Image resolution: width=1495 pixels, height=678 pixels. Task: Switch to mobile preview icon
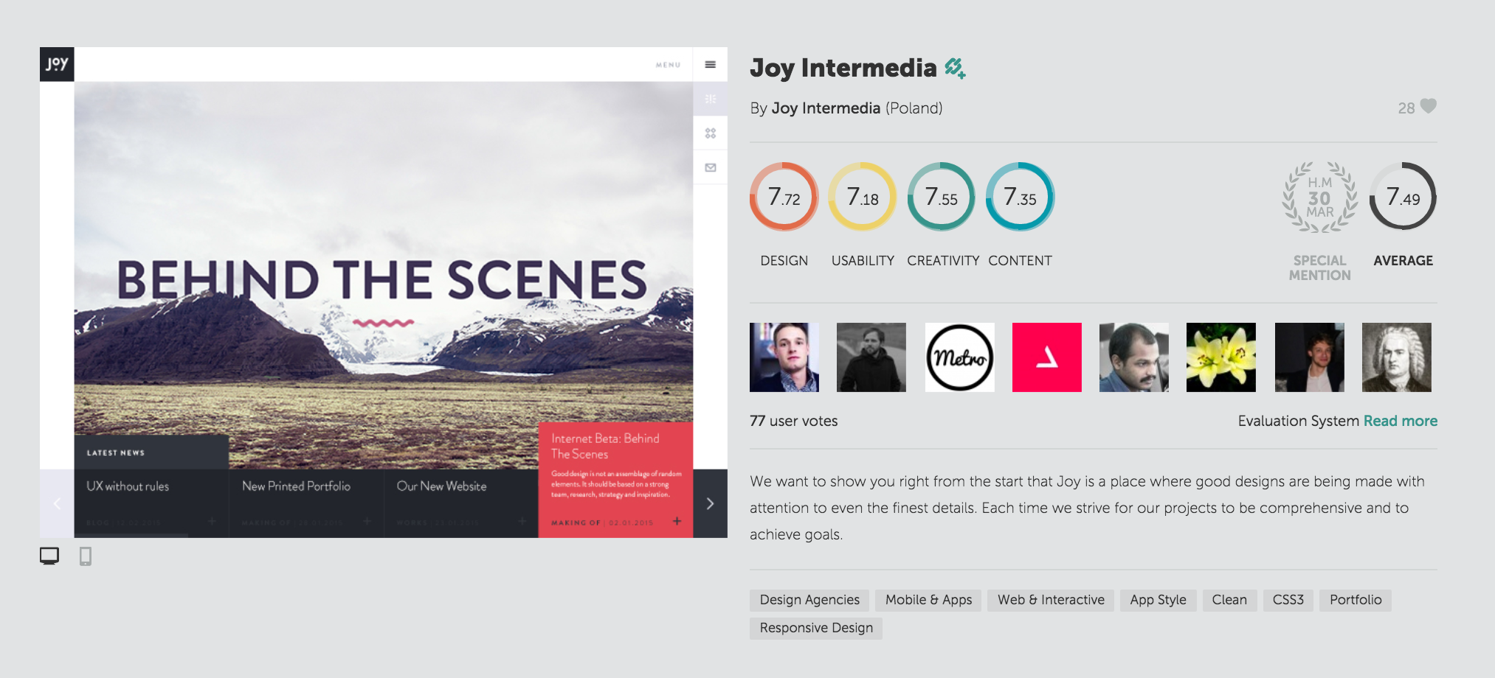point(86,556)
